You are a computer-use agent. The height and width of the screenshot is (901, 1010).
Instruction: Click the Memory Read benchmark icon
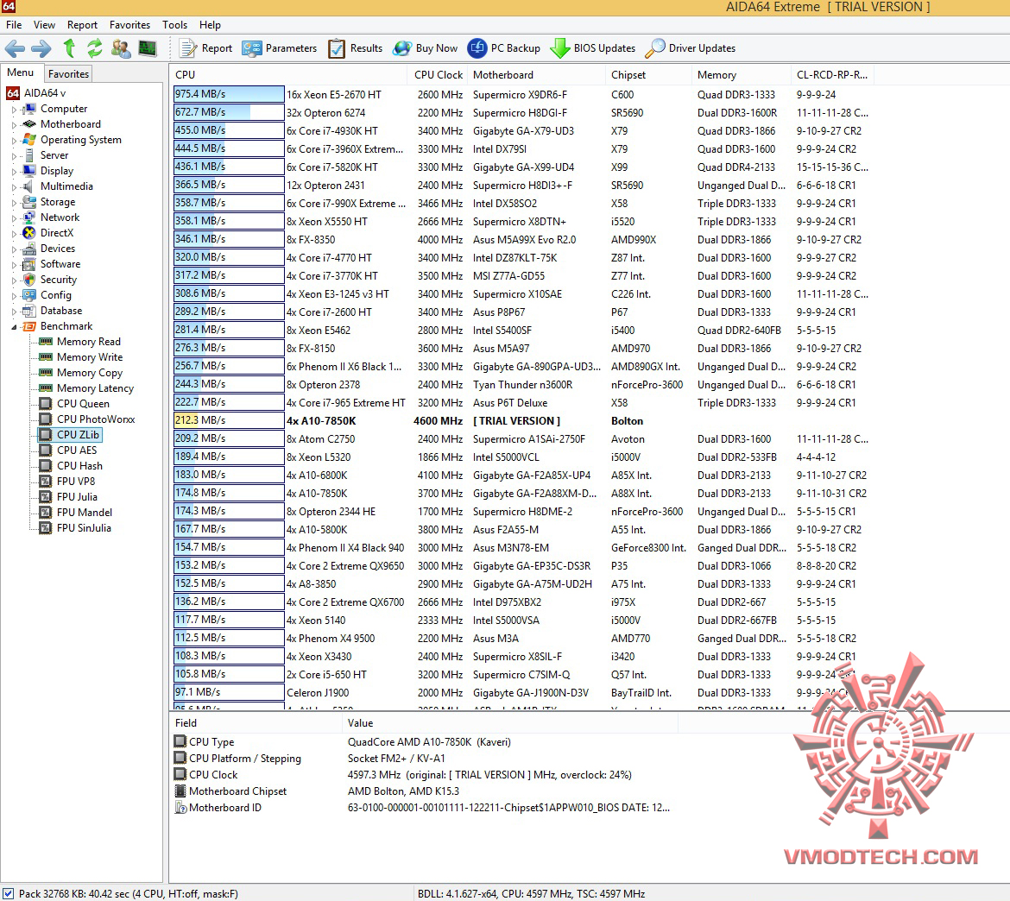tap(46, 342)
